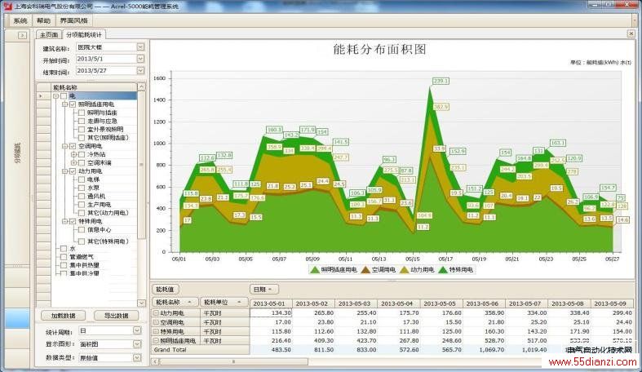Screen dimensions: 642x372
Task: Click the sort arrow on 能耗单位 column
Action: pyautogui.click(x=239, y=302)
